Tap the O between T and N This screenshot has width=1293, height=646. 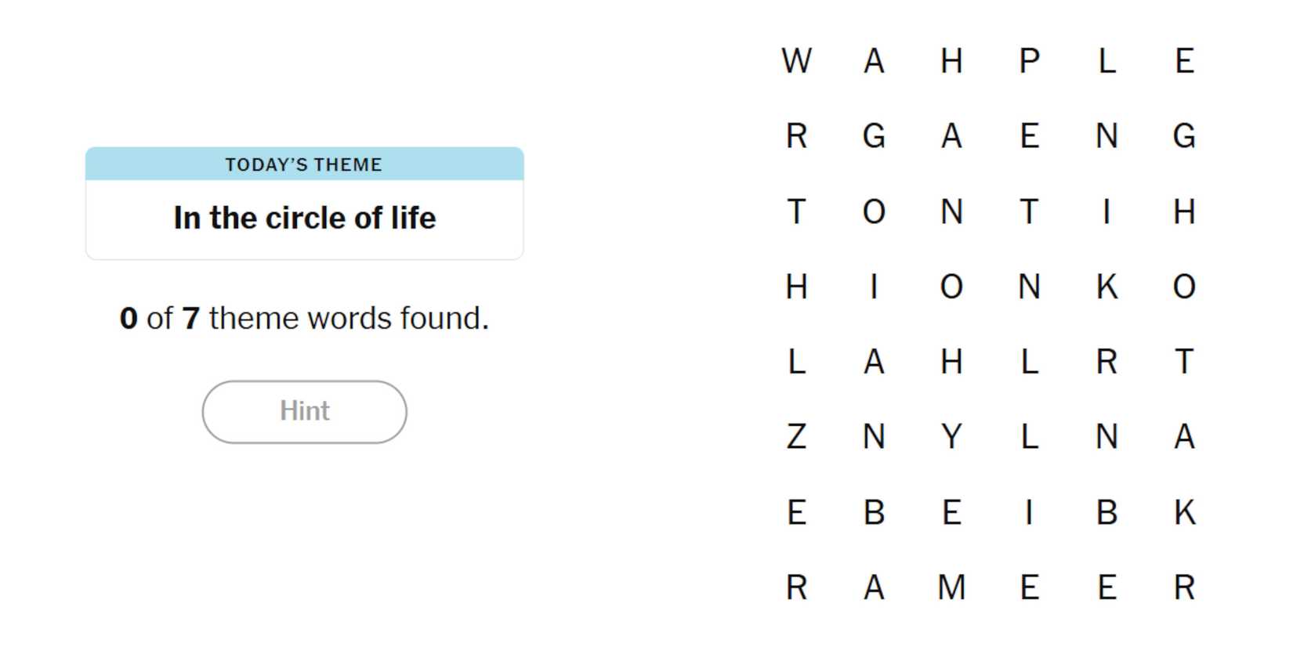tap(874, 211)
